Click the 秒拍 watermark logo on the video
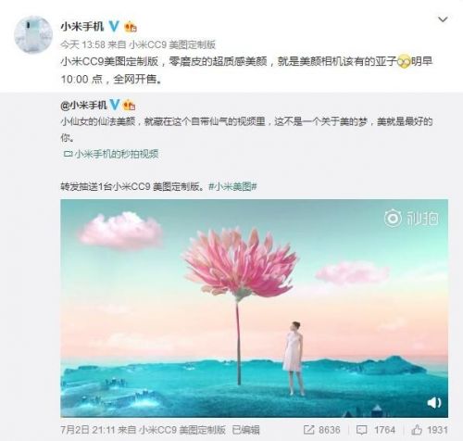The width and height of the screenshot is (463, 441). coord(411,218)
